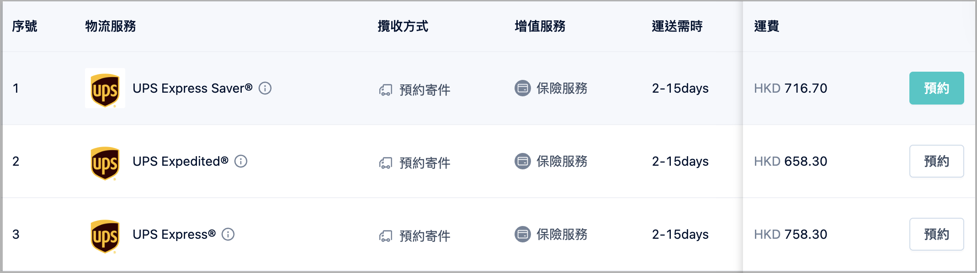Click pickup truck icon in UPS Express Saver row
The width and height of the screenshot is (977, 273).
(x=386, y=90)
